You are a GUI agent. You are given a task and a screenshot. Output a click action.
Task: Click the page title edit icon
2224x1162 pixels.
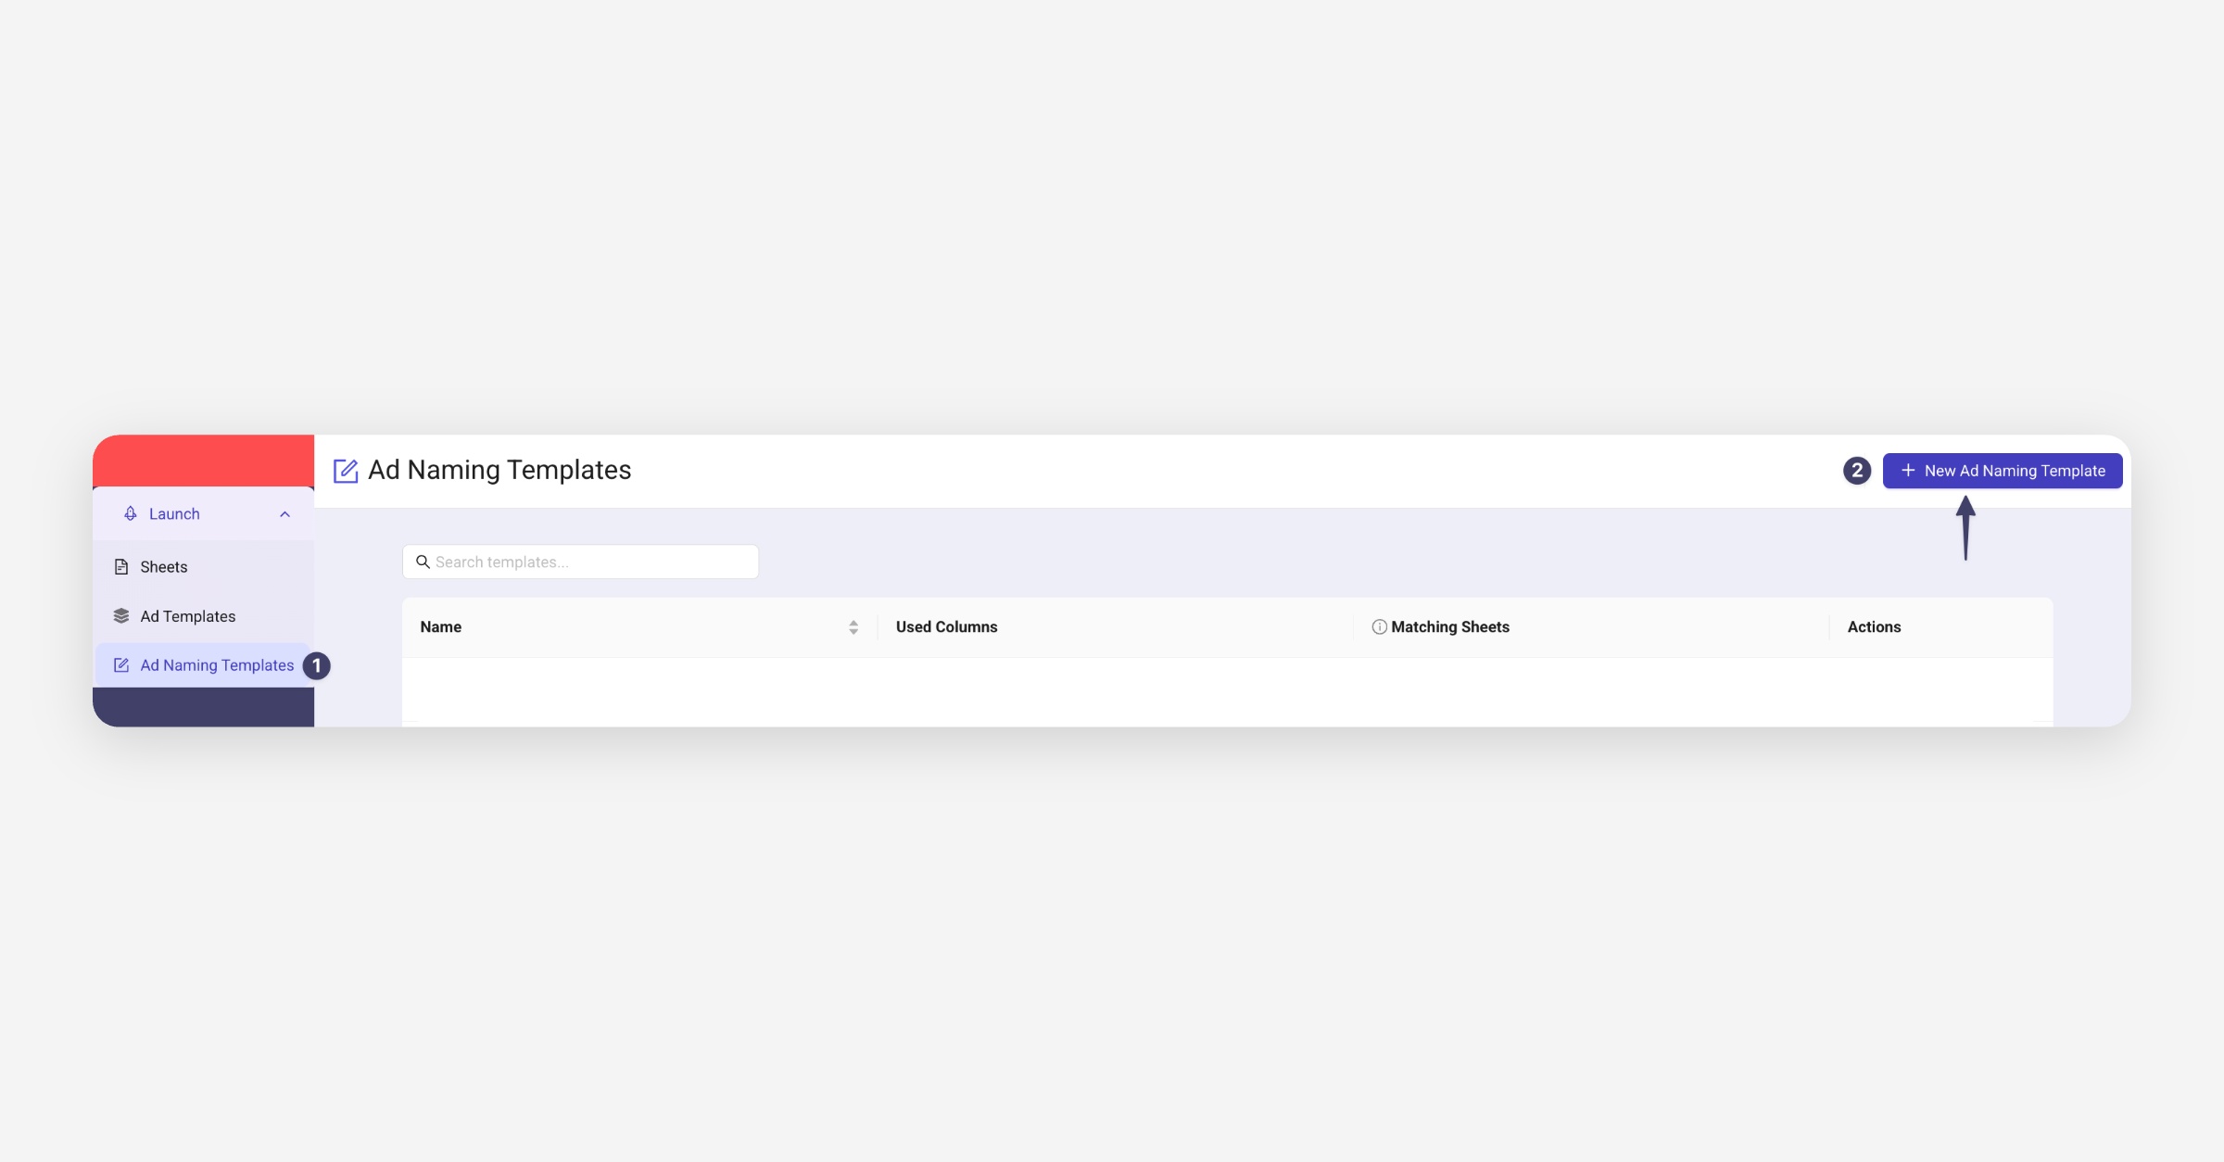click(x=346, y=471)
